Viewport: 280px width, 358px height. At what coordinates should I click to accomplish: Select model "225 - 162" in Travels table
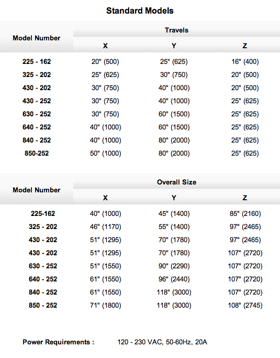coord(37,62)
